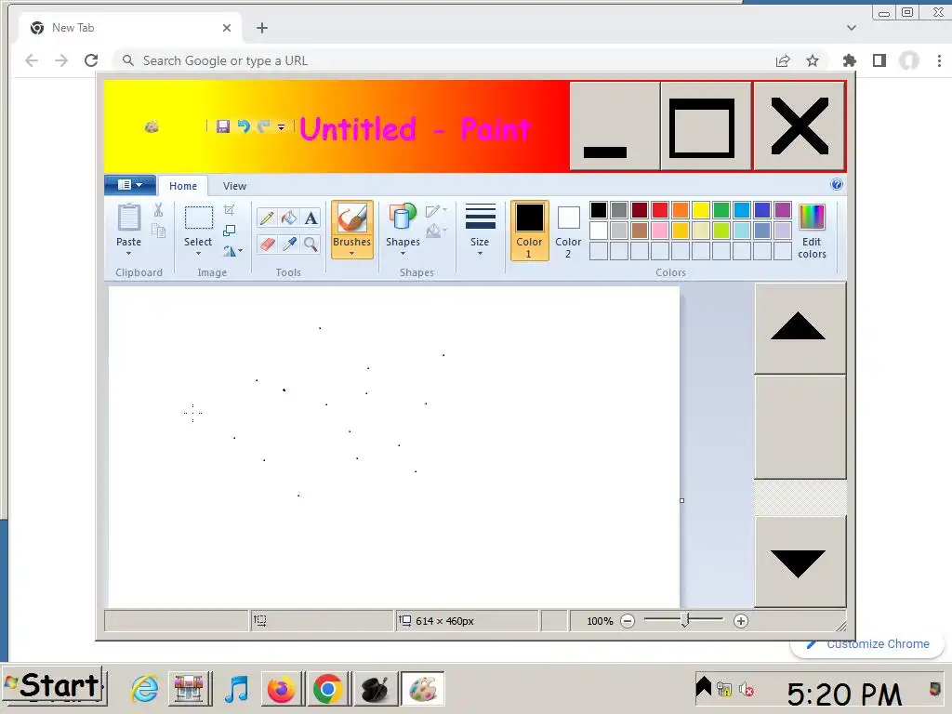This screenshot has height=714, width=952.
Task: Open the Paste dropdown arrow
Action: 128,253
